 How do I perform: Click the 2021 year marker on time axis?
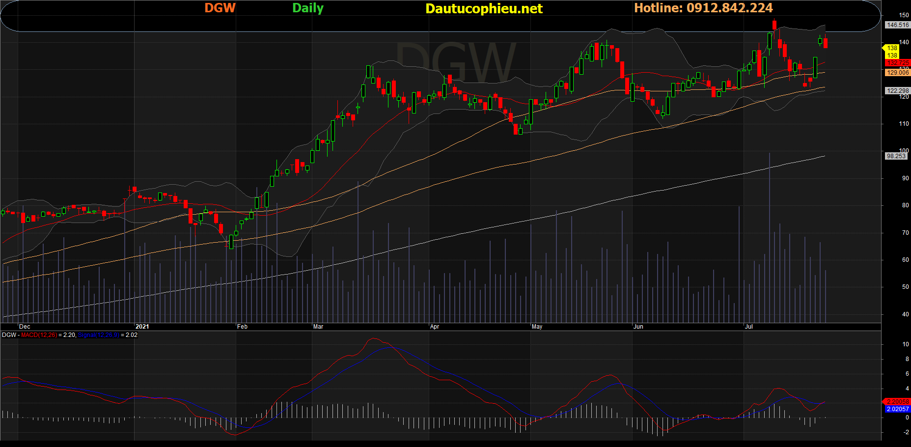(x=142, y=327)
